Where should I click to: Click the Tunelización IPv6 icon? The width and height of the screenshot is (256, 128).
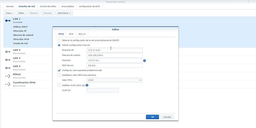click(8, 84)
